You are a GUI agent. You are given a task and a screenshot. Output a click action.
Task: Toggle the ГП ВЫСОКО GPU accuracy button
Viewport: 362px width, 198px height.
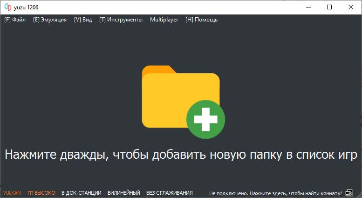click(x=41, y=193)
